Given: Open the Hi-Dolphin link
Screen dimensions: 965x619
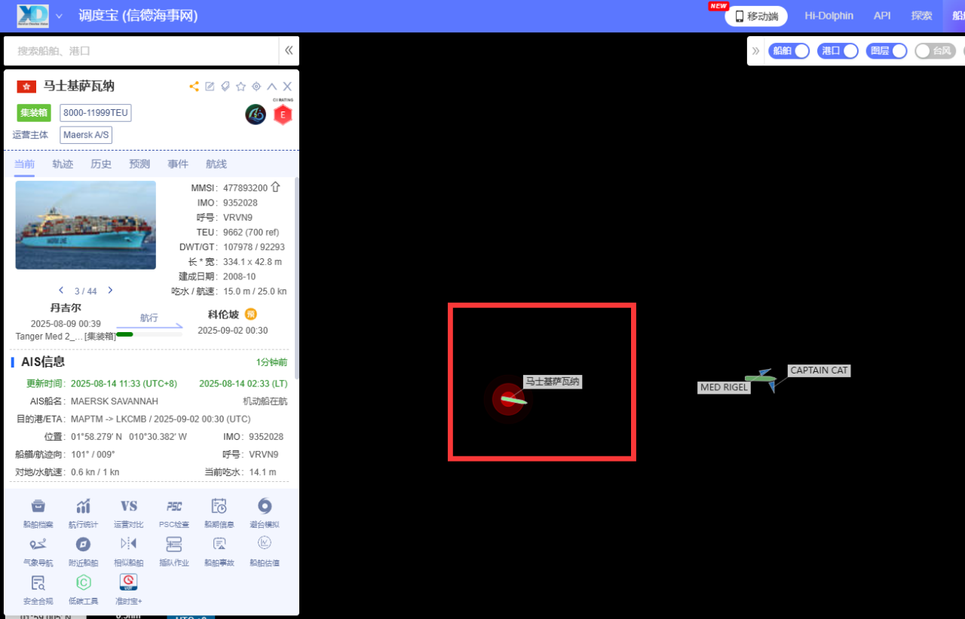Looking at the screenshot, I should [829, 16].
